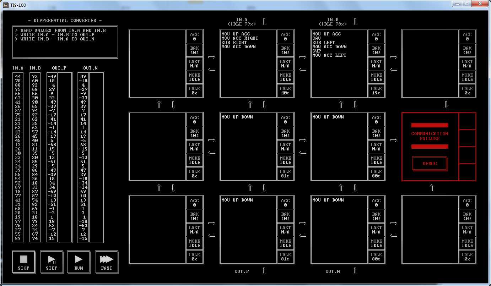Click the IDLE 80% box above OUT.N
Viewport: 491px width, 286px height.
pyautogui.click(x=376, y=257)
